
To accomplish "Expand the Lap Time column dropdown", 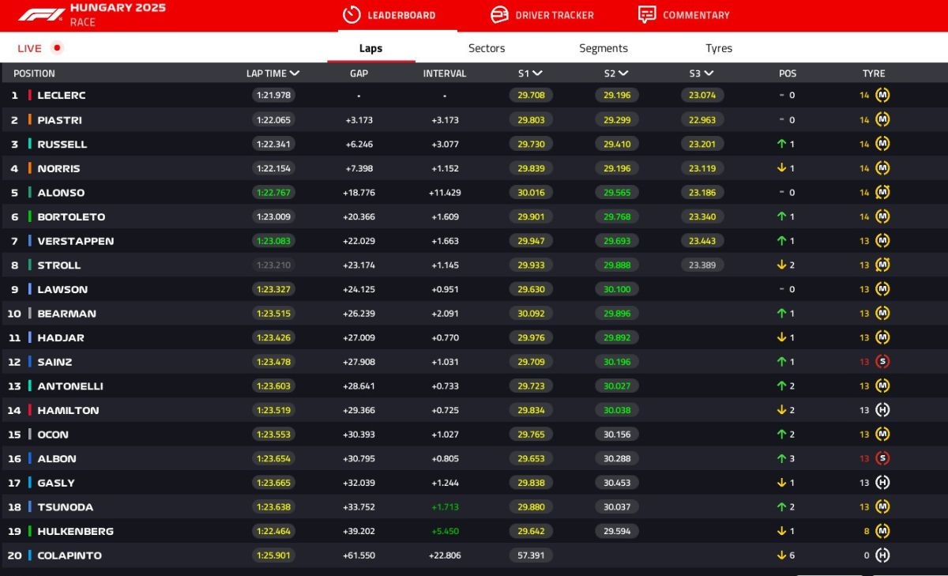I will [295, 73].
